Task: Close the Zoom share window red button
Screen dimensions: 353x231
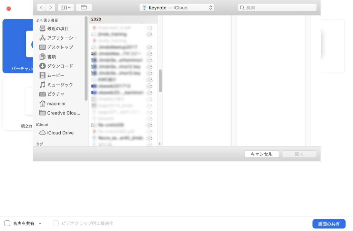Action: (x=9, y=9)
